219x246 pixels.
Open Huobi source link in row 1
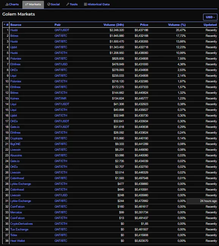pos(14,30)
